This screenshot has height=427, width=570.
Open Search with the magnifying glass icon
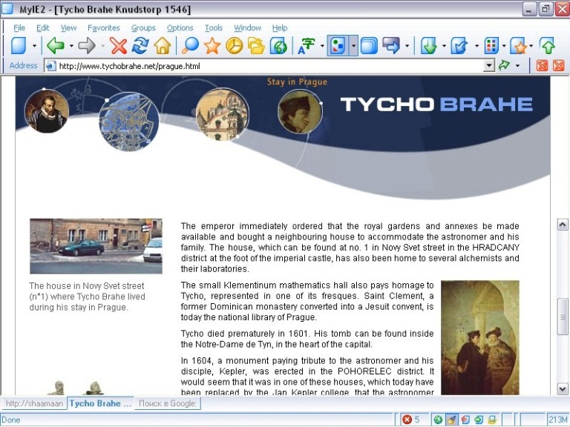tap(191, 46)
